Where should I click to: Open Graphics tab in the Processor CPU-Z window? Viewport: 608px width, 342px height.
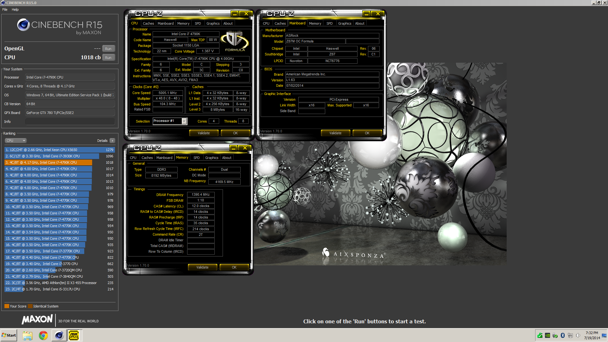tap(213, 23)
